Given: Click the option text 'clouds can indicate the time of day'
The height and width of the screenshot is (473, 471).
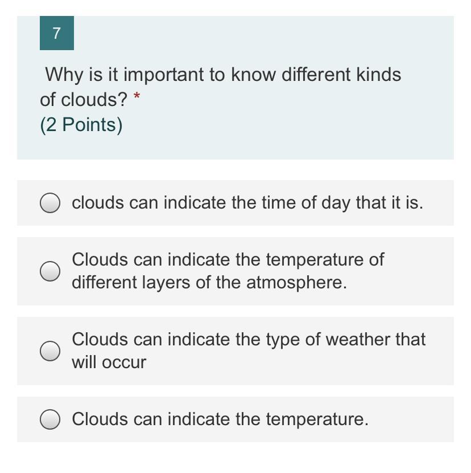Looking at the screenshot, I should click(x=247, y=203).
